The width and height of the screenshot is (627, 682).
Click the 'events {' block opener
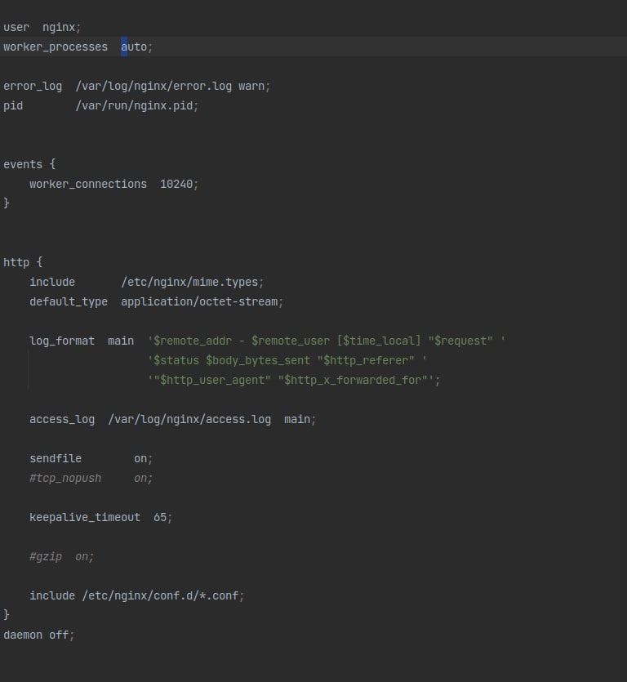(29, 164)
